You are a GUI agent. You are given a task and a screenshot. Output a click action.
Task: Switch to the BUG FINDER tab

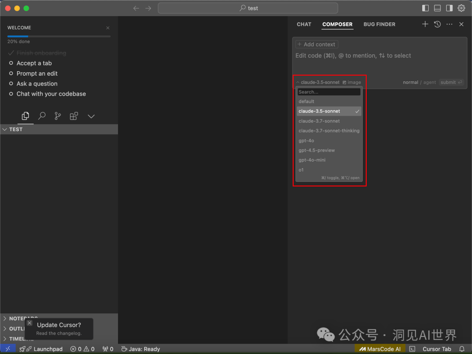(379, 24)
